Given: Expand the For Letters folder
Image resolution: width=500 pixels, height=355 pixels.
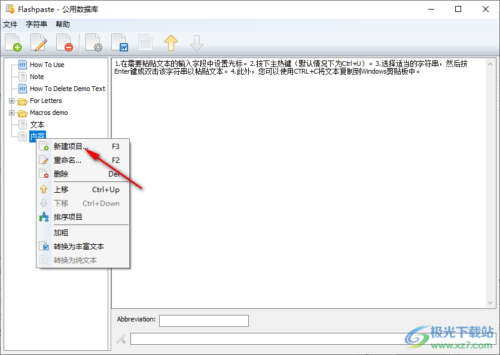Looking at the screenshot, I should [13, 101].
